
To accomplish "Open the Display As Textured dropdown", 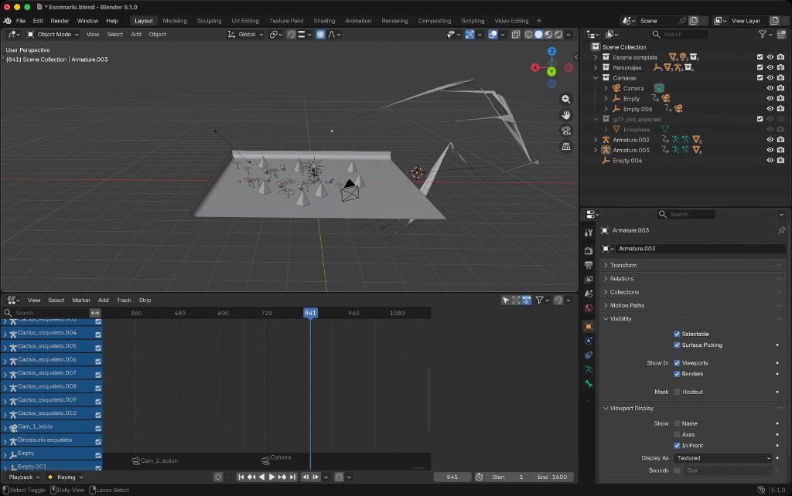I will (722, 458).
